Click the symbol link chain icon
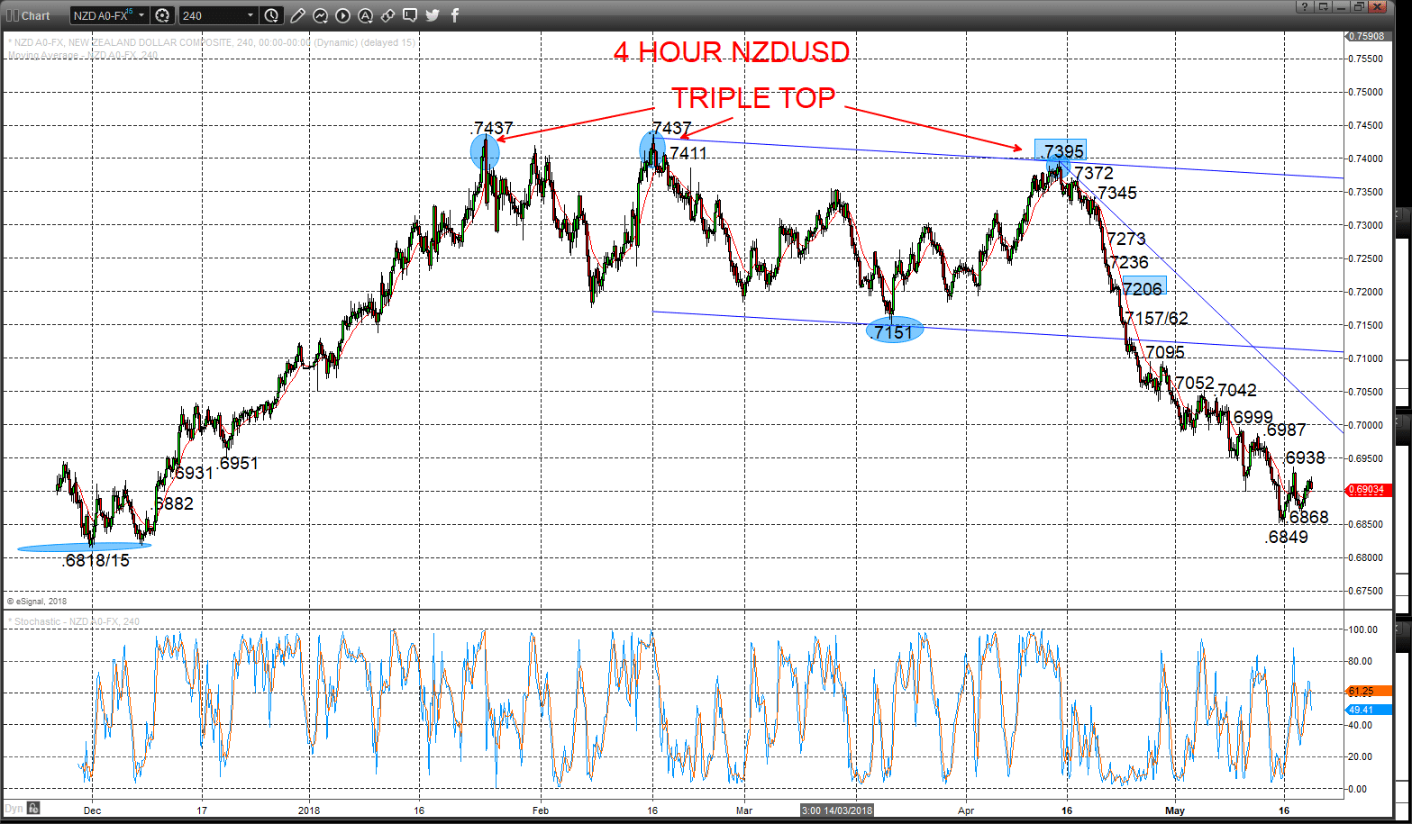Viewport: 1412px width, 824px height. [x=387, y=15]
